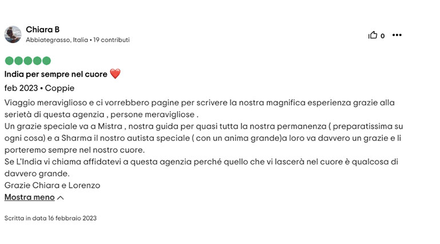Click the red heart emoji in title
Image resolution: width=440 pixels, height=244 pixels.
pos(115,74)
